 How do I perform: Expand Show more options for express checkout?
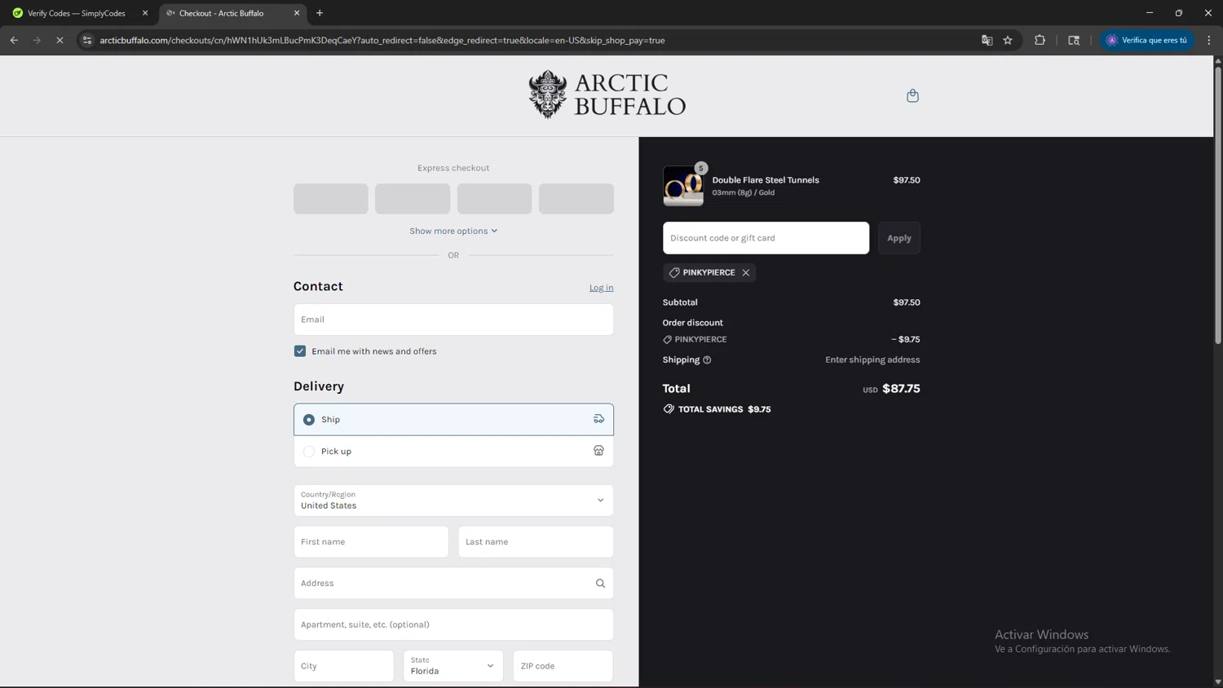(453, 231)
